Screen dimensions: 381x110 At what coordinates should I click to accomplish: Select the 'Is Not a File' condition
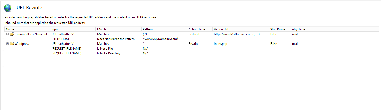point(105,49)
